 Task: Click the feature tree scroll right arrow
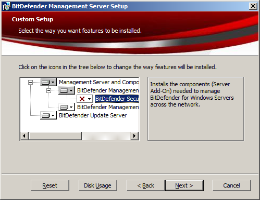[134, 136]
